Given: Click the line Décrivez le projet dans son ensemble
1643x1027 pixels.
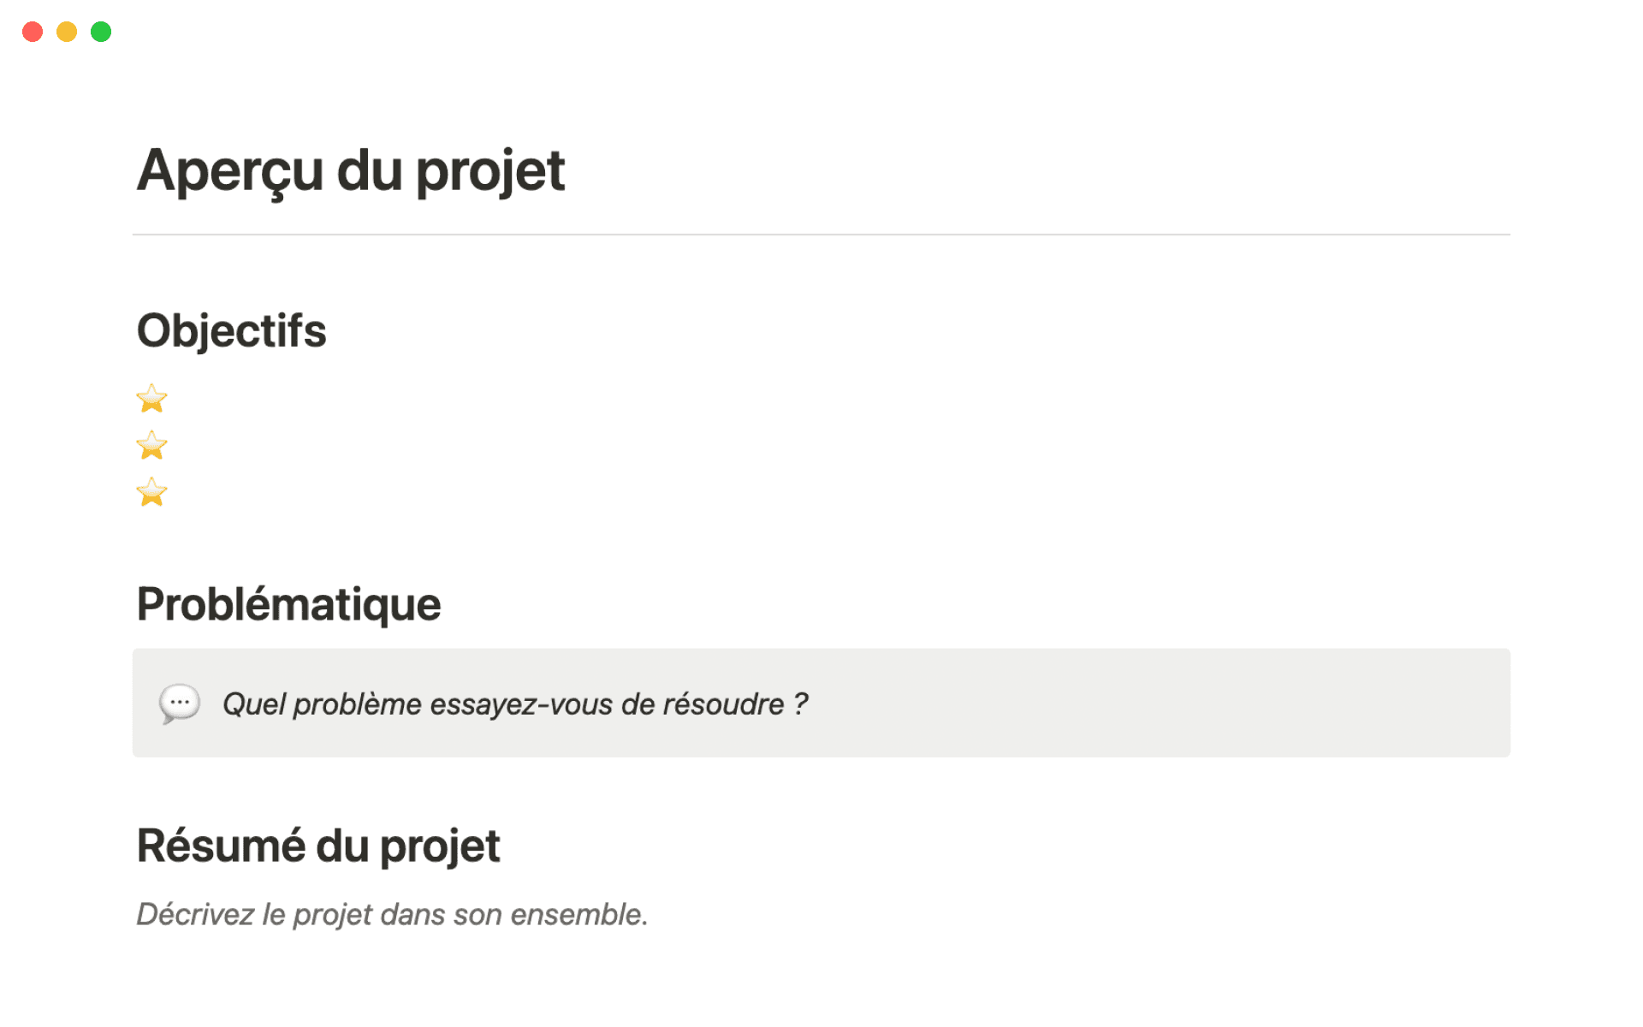Looking at the screenshot, I should pos(392,914).
